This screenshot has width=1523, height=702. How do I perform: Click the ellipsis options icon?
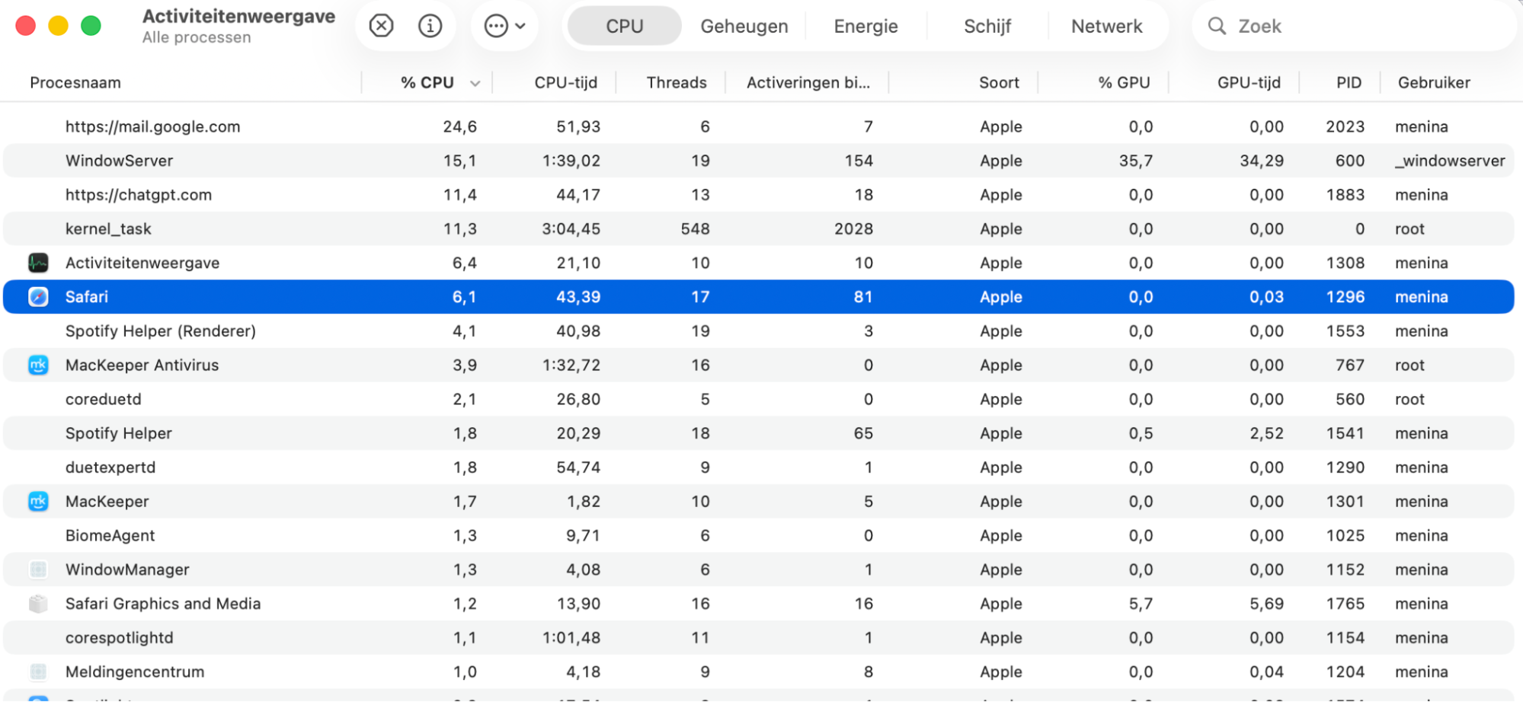point(496,25)
